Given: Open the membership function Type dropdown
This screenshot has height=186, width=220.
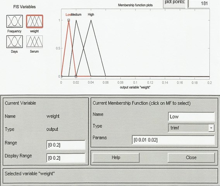Looking at the screenshot, I should pyautogui.click(x=191, y=128).
